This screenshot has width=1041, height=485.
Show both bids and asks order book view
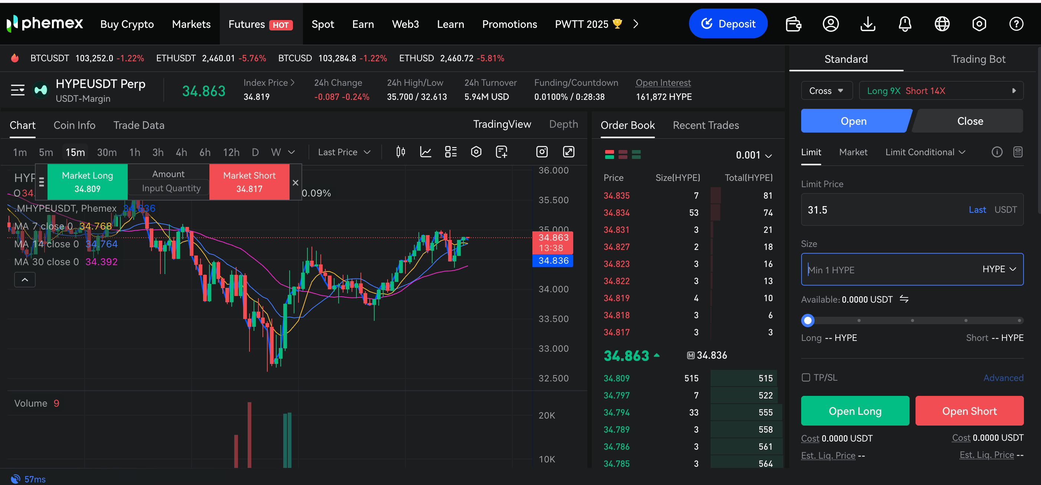click(x=609, y=154)
